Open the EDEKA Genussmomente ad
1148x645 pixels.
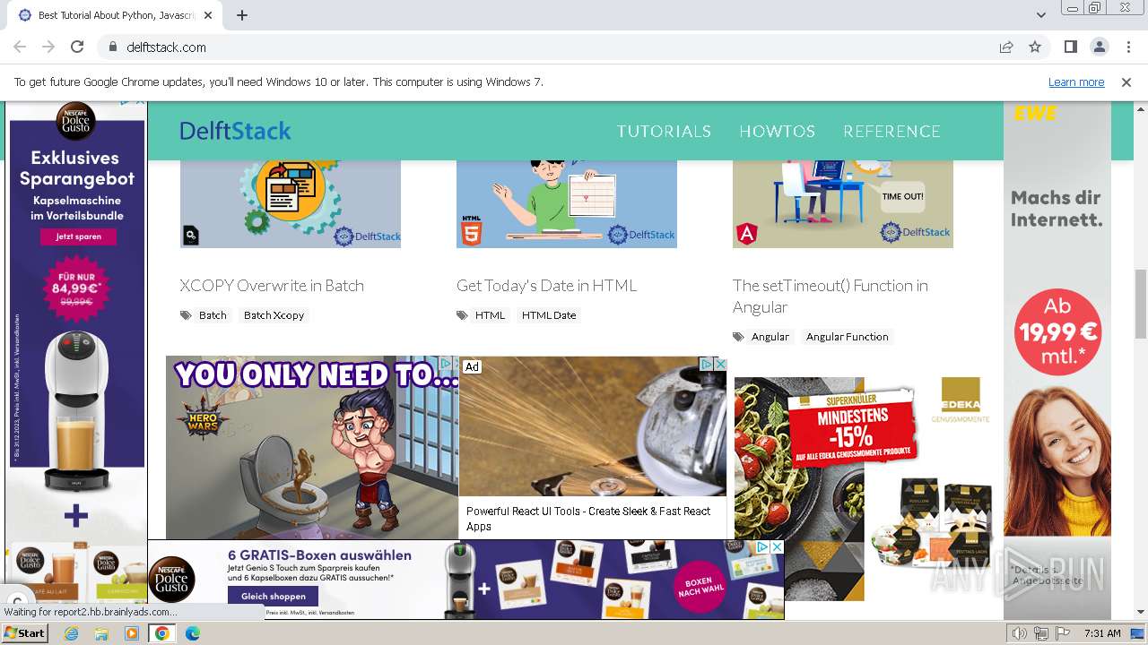865,488
